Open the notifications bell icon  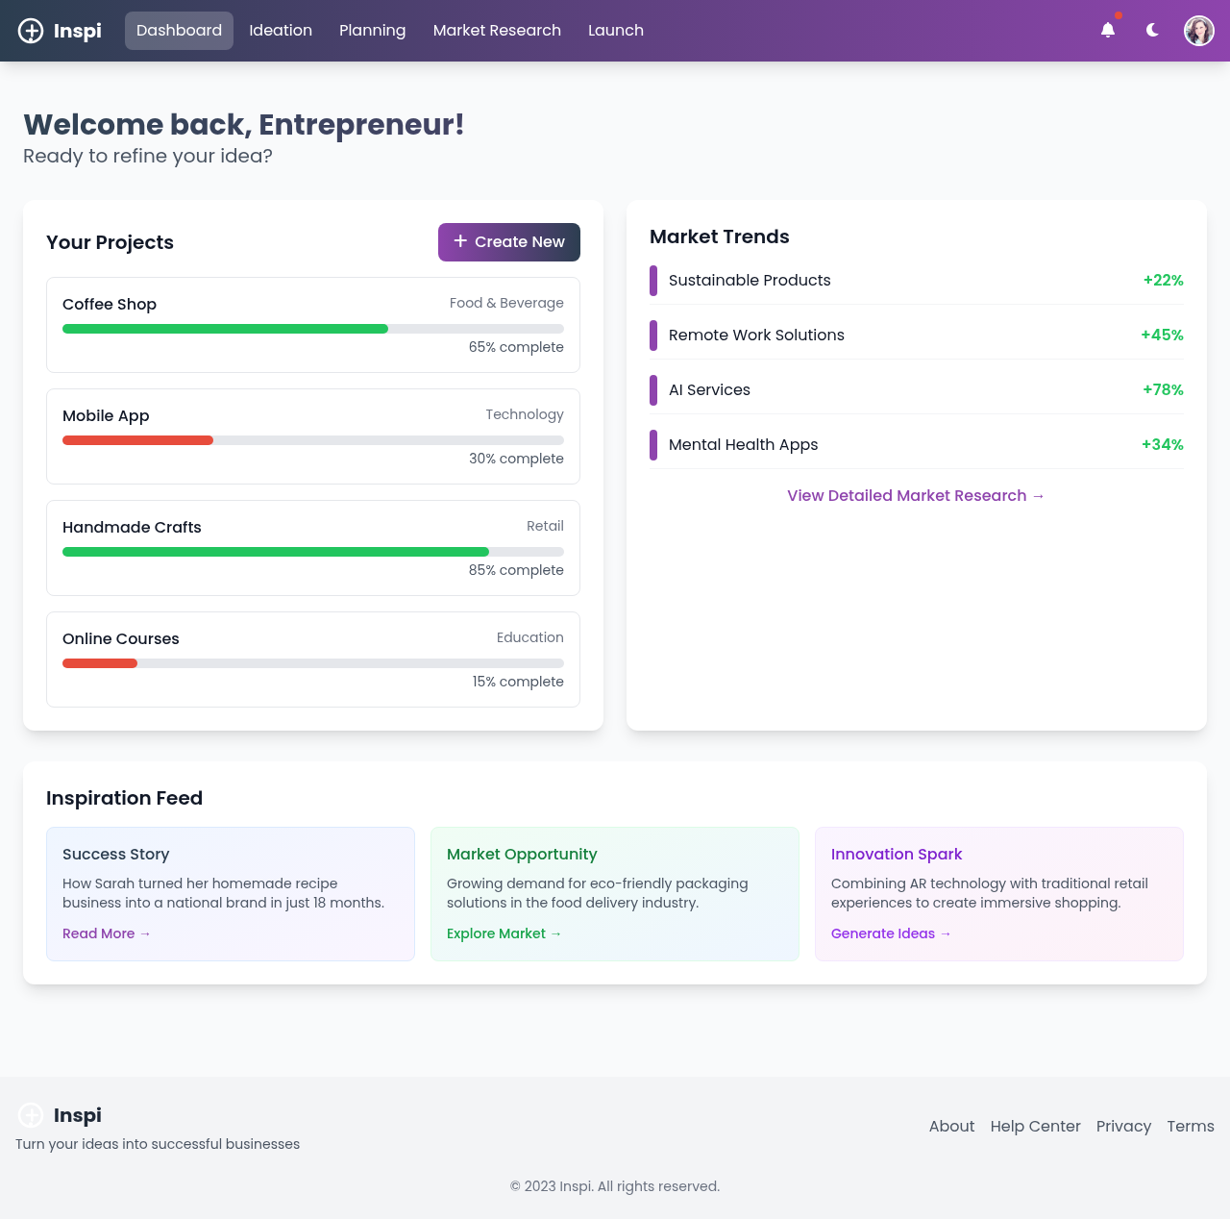click(x=1108, y=30)
